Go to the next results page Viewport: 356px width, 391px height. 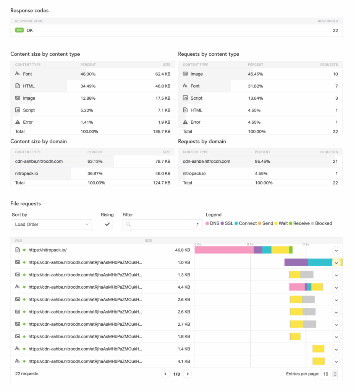click(x=188, y=374)
